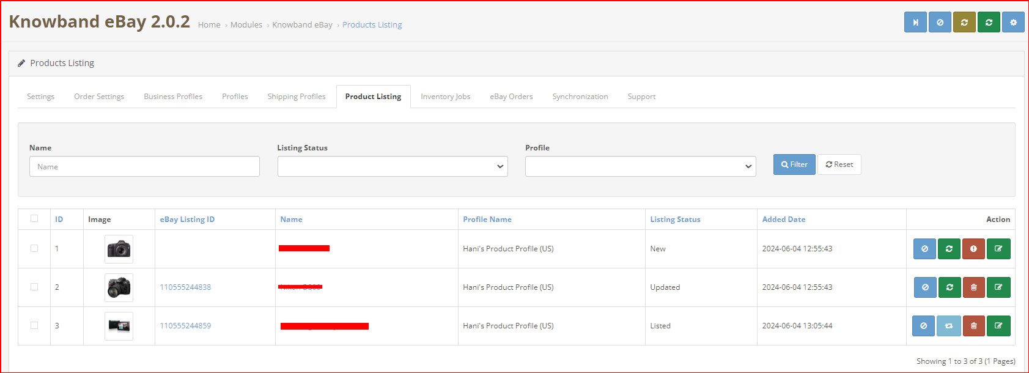Open the Support tab

[641, 97]
